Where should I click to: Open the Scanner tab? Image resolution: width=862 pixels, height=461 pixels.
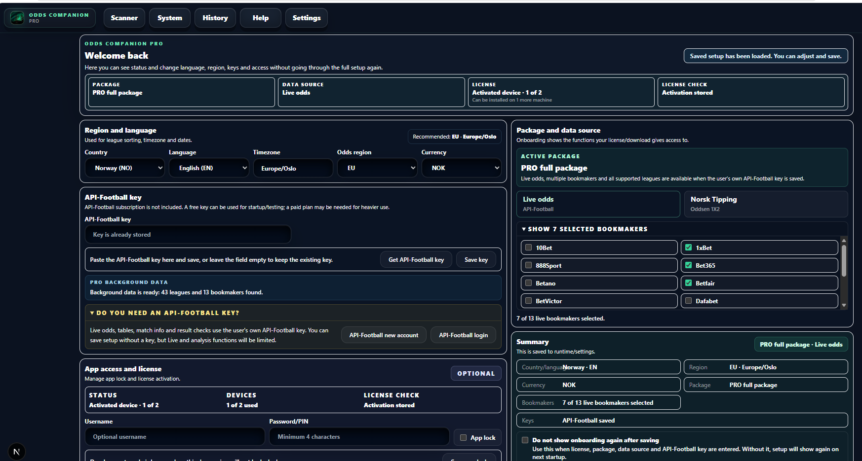pos(124,18)
